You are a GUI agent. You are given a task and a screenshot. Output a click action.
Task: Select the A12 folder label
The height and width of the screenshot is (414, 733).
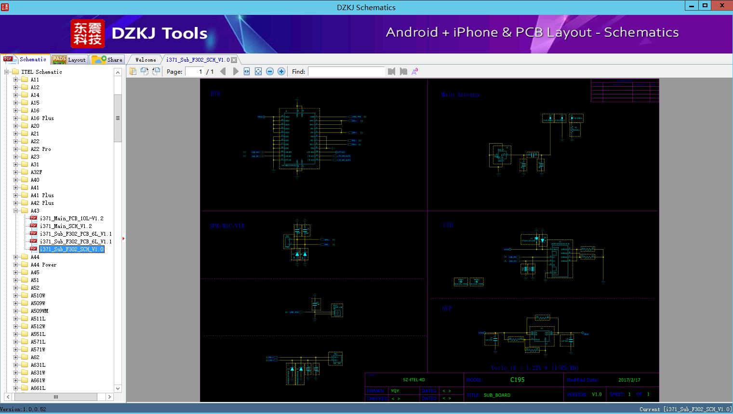35,87
